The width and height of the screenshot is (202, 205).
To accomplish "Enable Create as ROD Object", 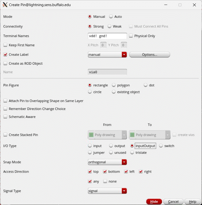I will pyautogui.click(x=5, y=63).
